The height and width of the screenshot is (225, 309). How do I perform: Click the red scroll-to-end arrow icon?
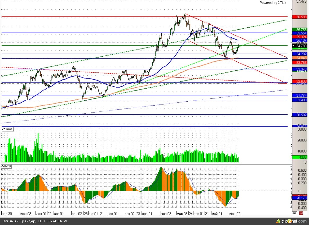[301, 213]
